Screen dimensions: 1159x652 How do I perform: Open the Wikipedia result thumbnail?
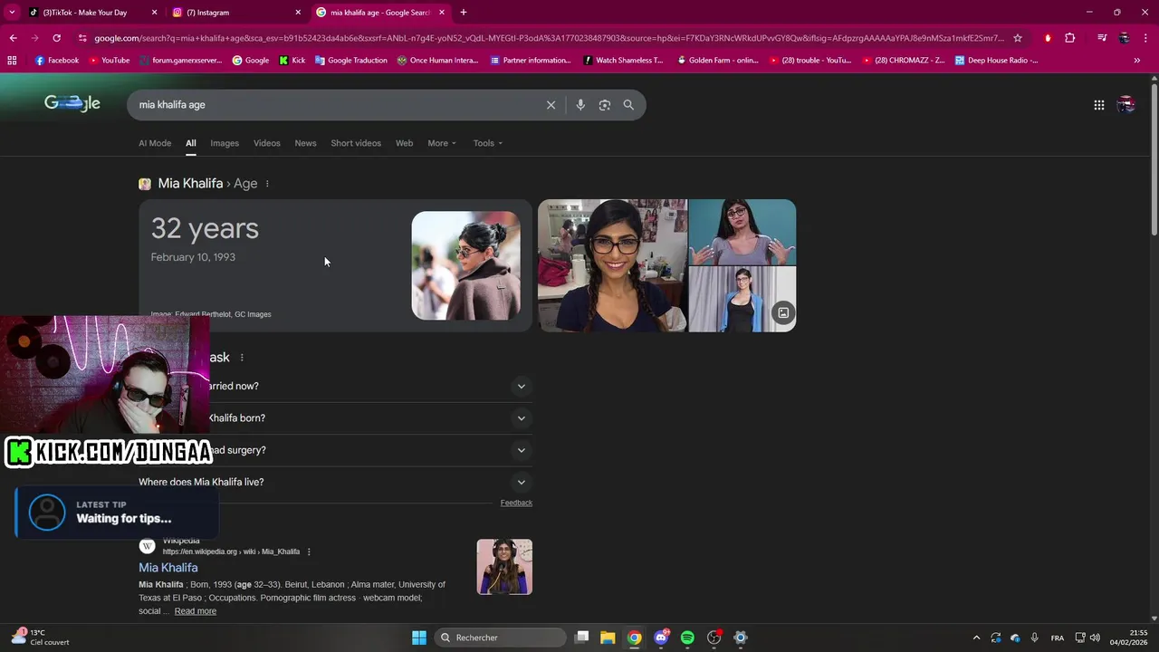[x=504, y=567]
